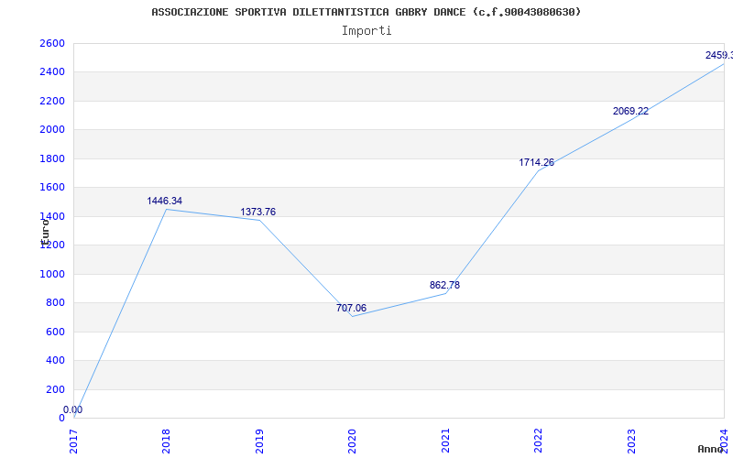Image resolution: width=733 pixels, height=458 pixels.
Task: Click the x-axis year 2018
Action: [x=166, y=441]
